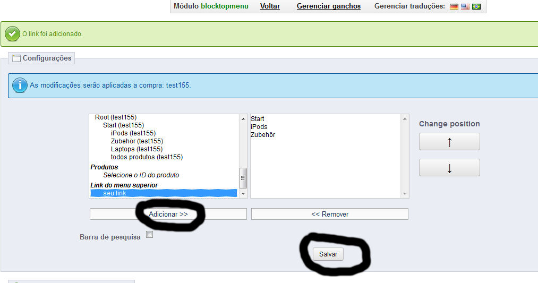Click the left list scrollbar down arrow

click(x=243, y=193)
